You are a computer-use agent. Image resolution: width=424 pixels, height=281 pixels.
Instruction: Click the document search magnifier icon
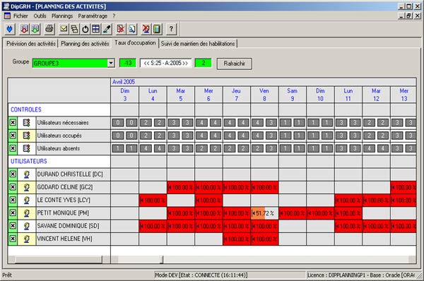132,29
